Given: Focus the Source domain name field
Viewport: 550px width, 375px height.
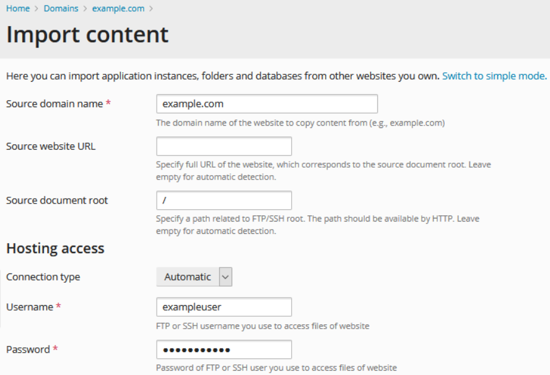Looking at the screenshot, I should (266, 104).
